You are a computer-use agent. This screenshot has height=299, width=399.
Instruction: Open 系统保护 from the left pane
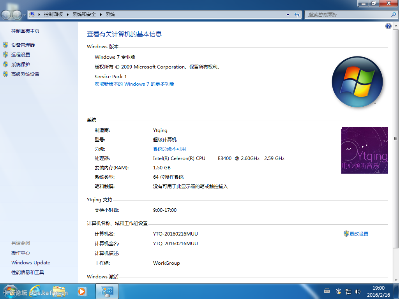(21, 65)
